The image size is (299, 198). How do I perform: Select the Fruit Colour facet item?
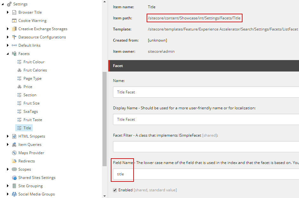(x=33, y=62)
